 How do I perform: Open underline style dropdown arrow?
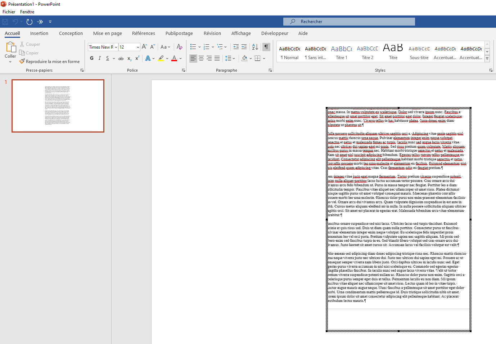click(114, 58)
